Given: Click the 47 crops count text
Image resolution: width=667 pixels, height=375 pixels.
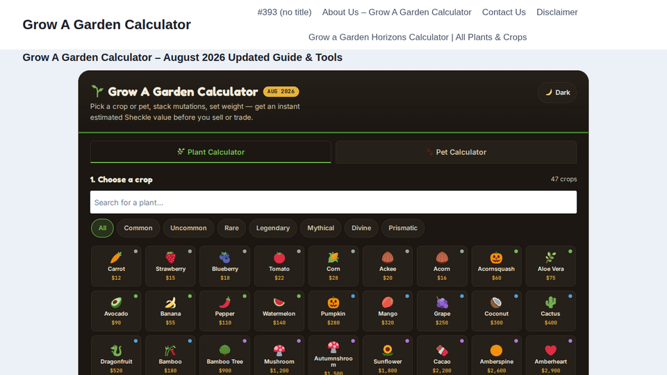Looking at the screenshot, I should pos(563,179).
